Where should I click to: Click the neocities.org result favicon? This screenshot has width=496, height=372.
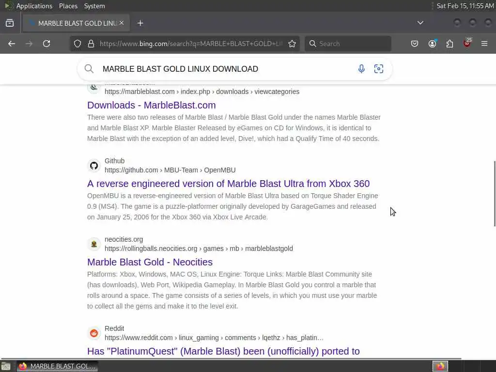click(x=94, y=244)
